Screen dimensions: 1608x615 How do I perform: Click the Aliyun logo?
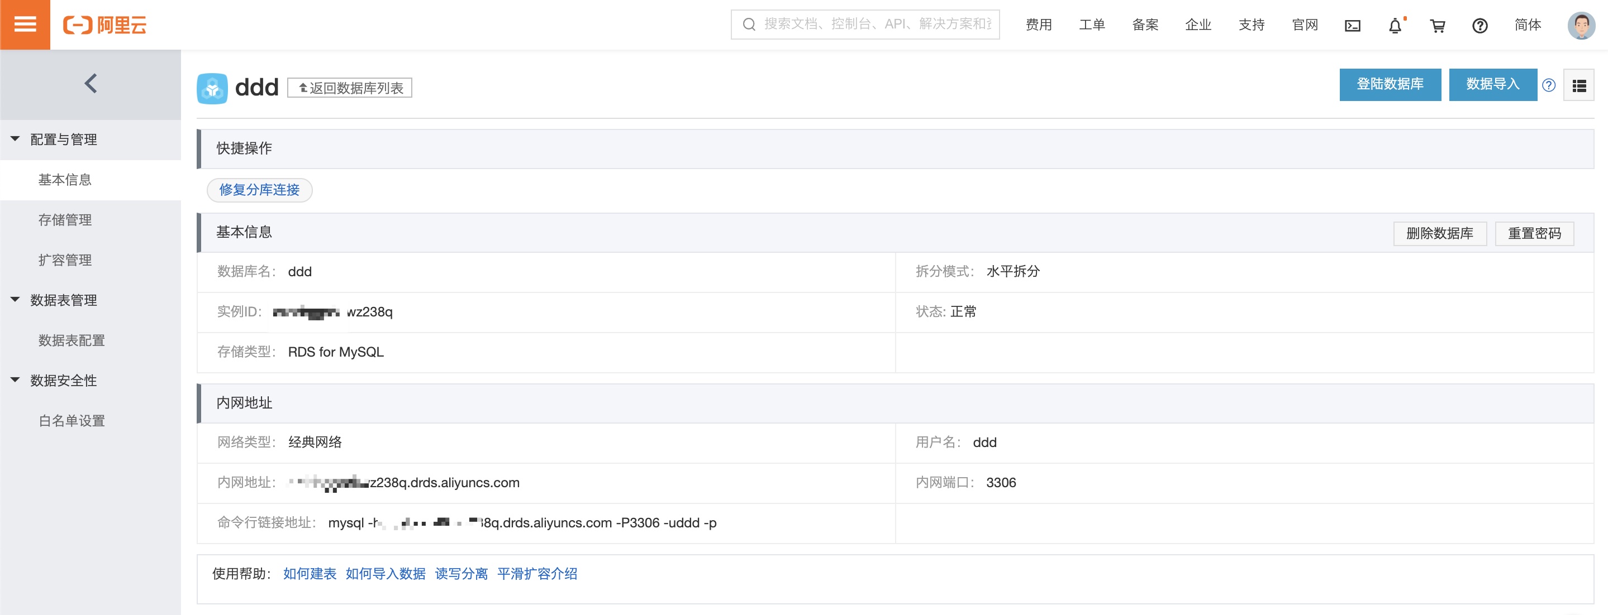click(105, 25)
